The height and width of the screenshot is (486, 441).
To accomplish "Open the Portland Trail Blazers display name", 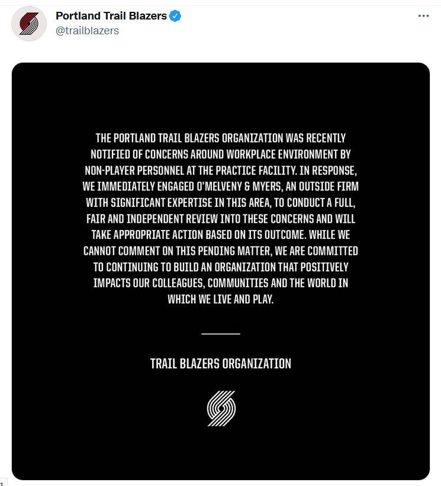I will click(x=111, y=16).
